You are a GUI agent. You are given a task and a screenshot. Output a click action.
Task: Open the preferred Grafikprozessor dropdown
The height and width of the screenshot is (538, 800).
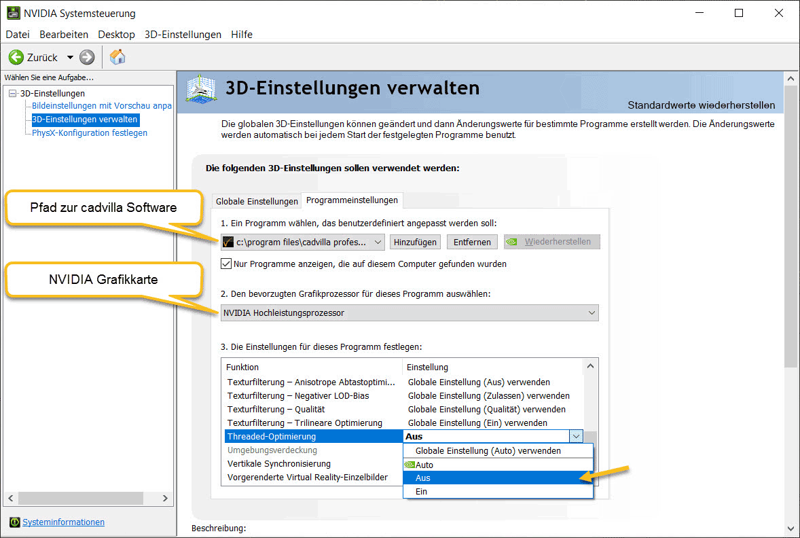[592, 313]
